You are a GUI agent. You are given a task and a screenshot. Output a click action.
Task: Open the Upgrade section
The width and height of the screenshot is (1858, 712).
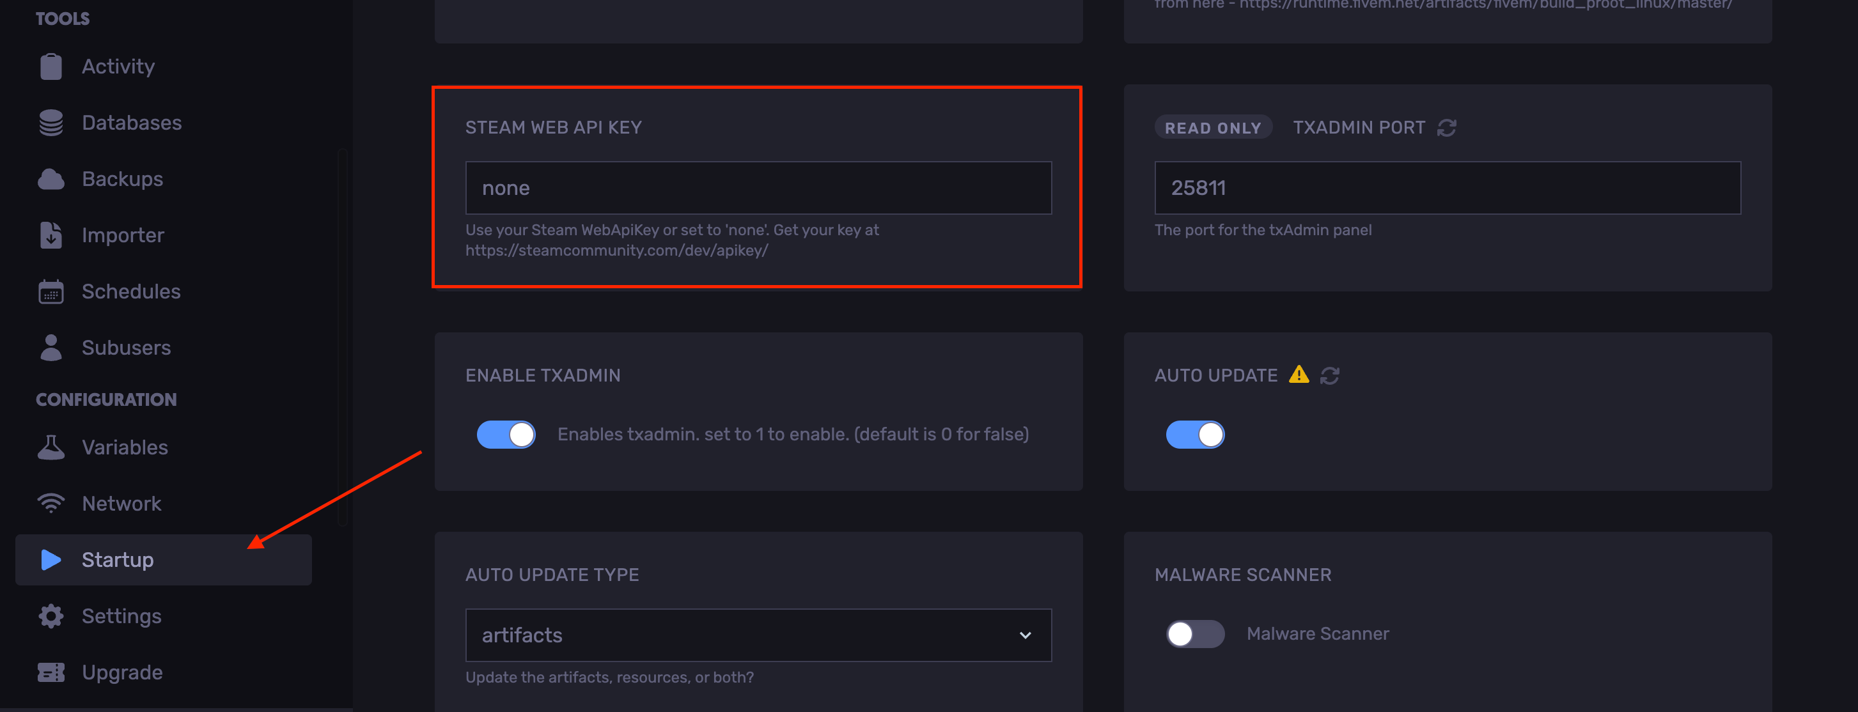pyautogui.click(x=121, y=672)
